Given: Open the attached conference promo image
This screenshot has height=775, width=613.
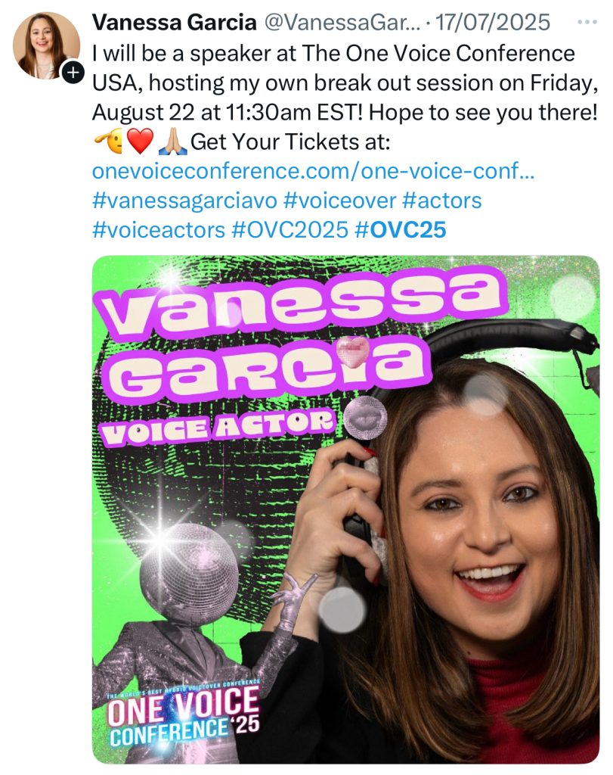Looking at the screenshot, I should pyautogui.click(x=346, y=509).
